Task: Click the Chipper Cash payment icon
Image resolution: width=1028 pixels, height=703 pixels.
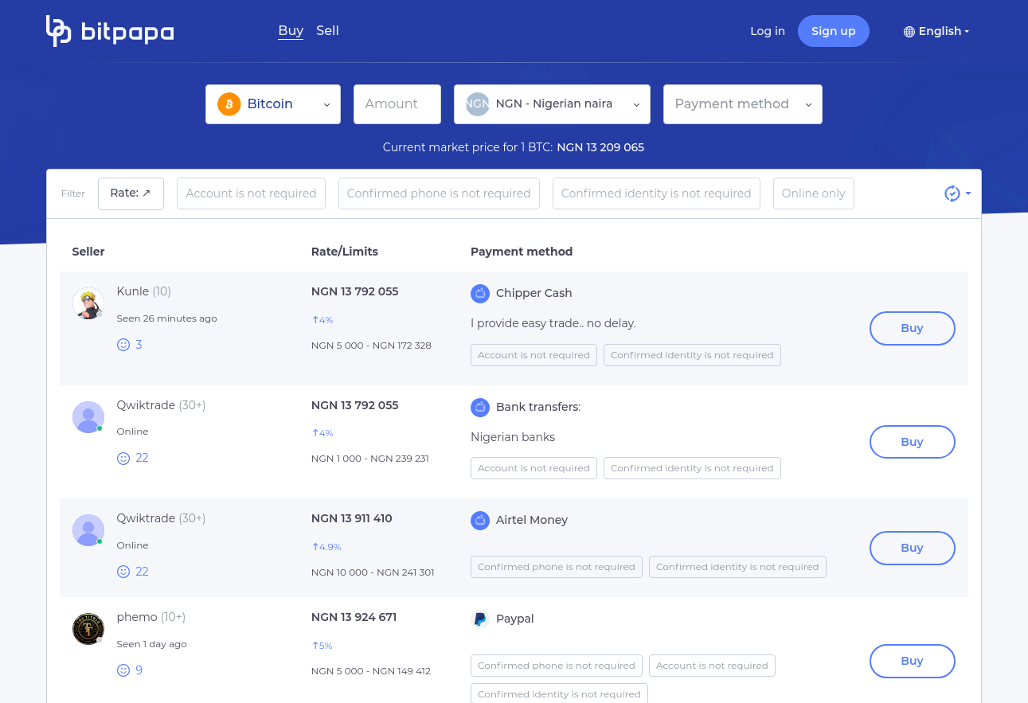Action: coord(480,293)
